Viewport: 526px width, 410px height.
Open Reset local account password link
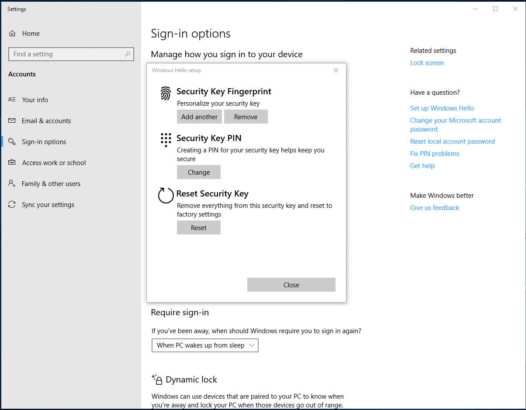coord(452,141)
